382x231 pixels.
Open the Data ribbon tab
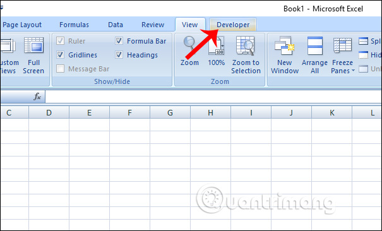click(116, 25)
